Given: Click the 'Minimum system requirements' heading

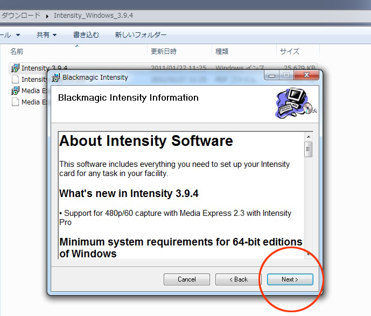Looking at the screenshot, I should [x=181, y=248].
